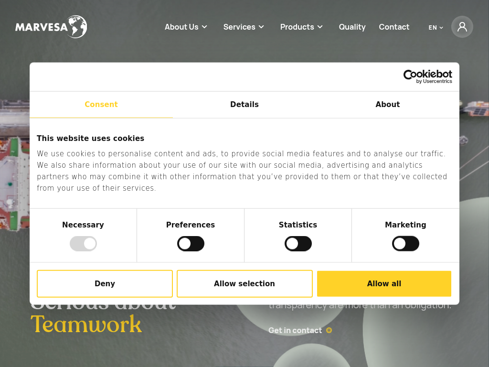Click the 'Necessary' category label

83,225
